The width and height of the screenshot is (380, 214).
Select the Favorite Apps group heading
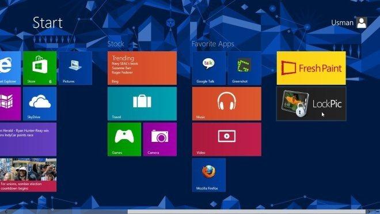(213, 44)
